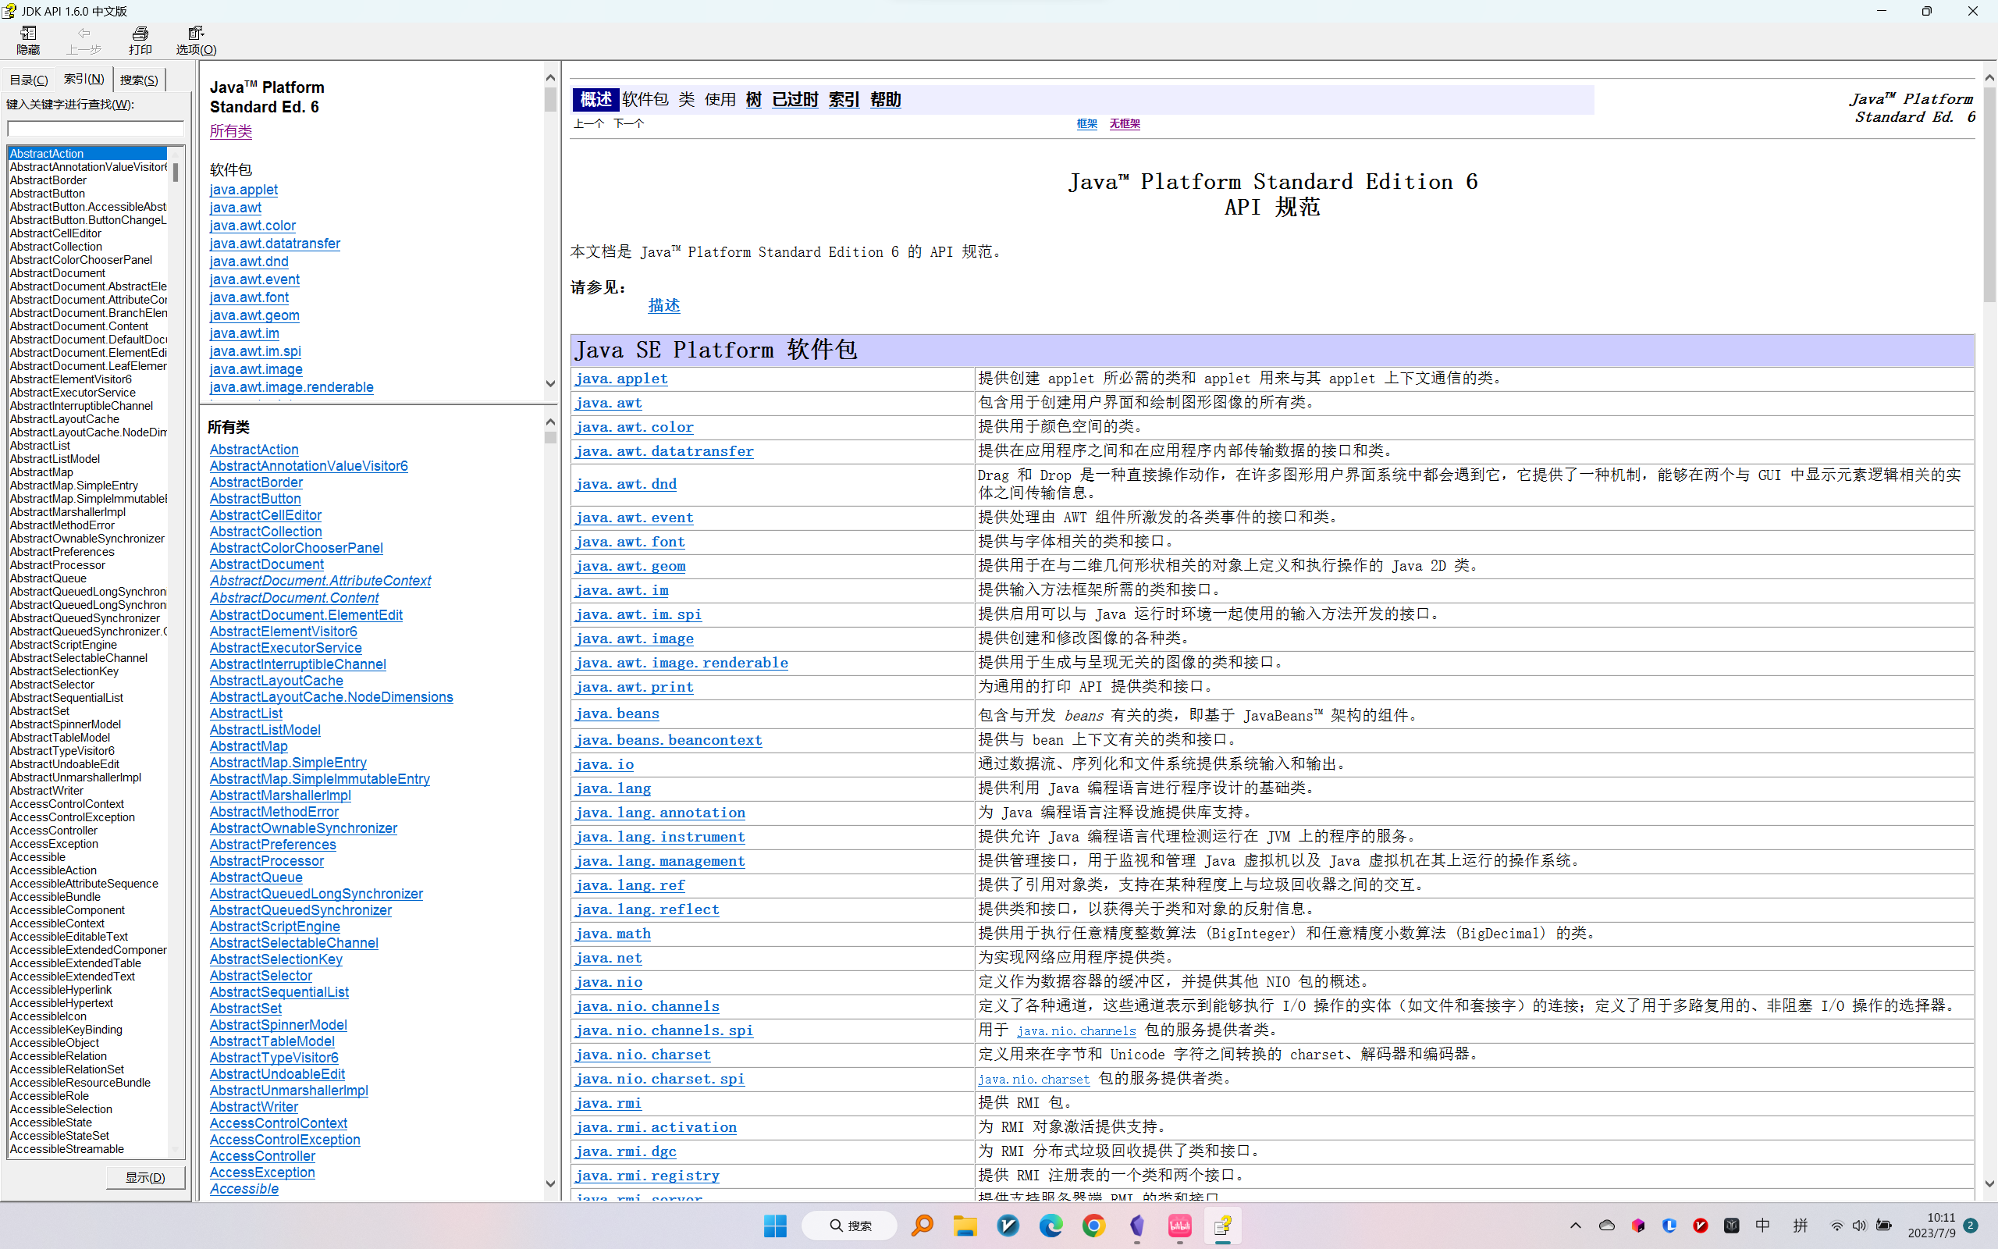Click the blue shield tray icon
Image resolution: width=1998 pixels, height=1249 pixels.
click(x=1669, y=1226)
